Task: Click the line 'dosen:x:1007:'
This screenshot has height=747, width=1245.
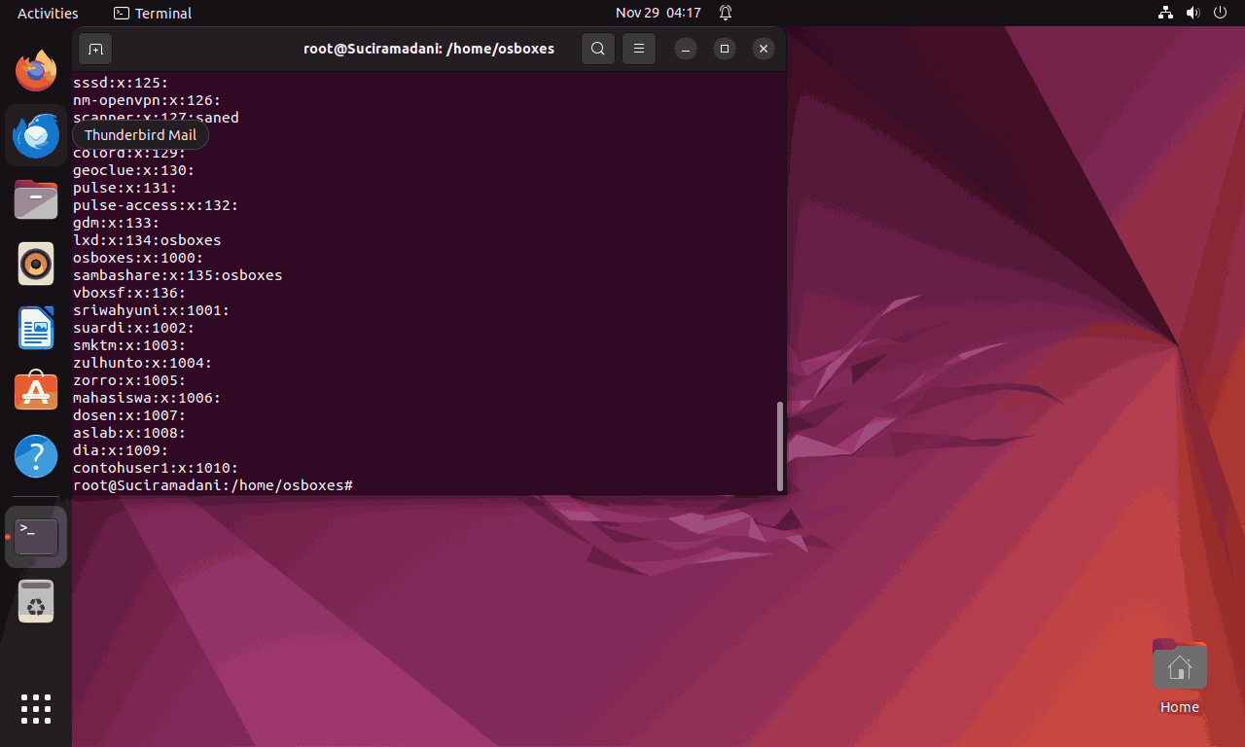Action: click(x=129, y=415)
